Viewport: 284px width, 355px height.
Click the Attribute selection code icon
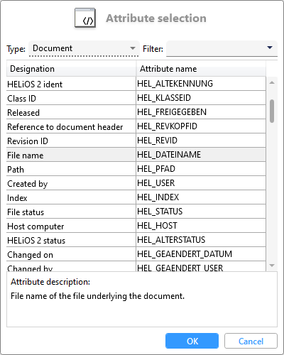tap(85, 18)
